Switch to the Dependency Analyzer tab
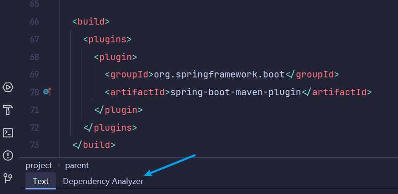 tap(103, 181)
